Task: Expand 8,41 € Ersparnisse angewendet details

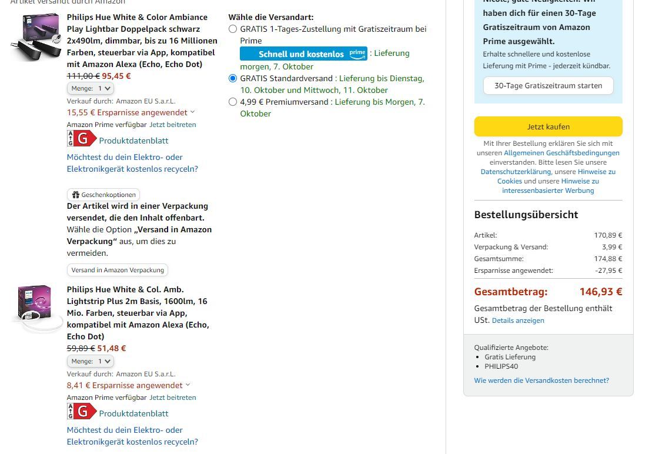Action: 128,385
